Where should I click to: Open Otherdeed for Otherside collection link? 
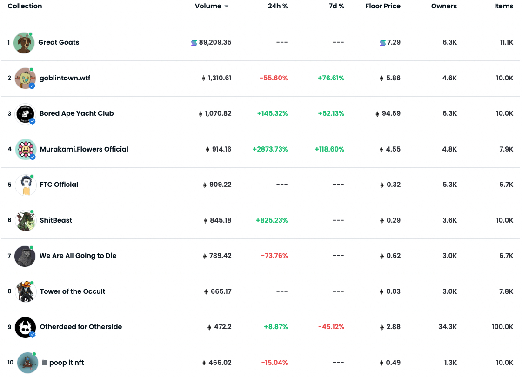coord(81,327)
